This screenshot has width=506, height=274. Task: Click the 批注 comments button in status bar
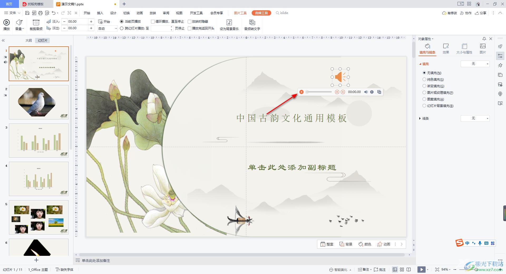(x=380, y=270)
